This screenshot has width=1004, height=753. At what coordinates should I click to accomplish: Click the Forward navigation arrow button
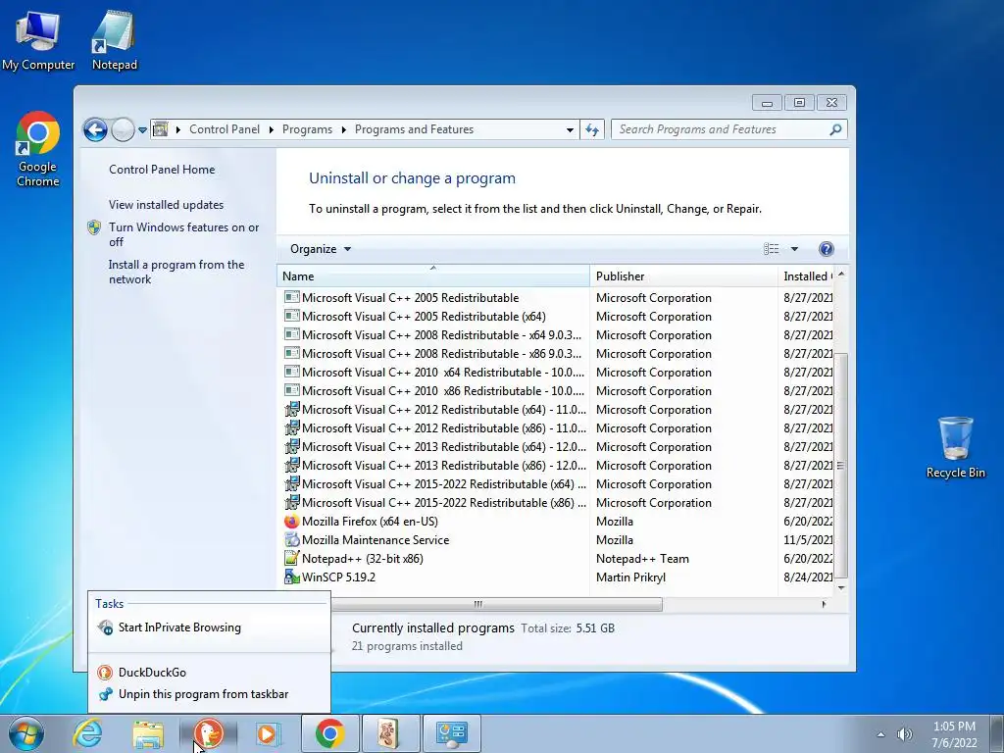pyautogui.click(x=123, y=130)
